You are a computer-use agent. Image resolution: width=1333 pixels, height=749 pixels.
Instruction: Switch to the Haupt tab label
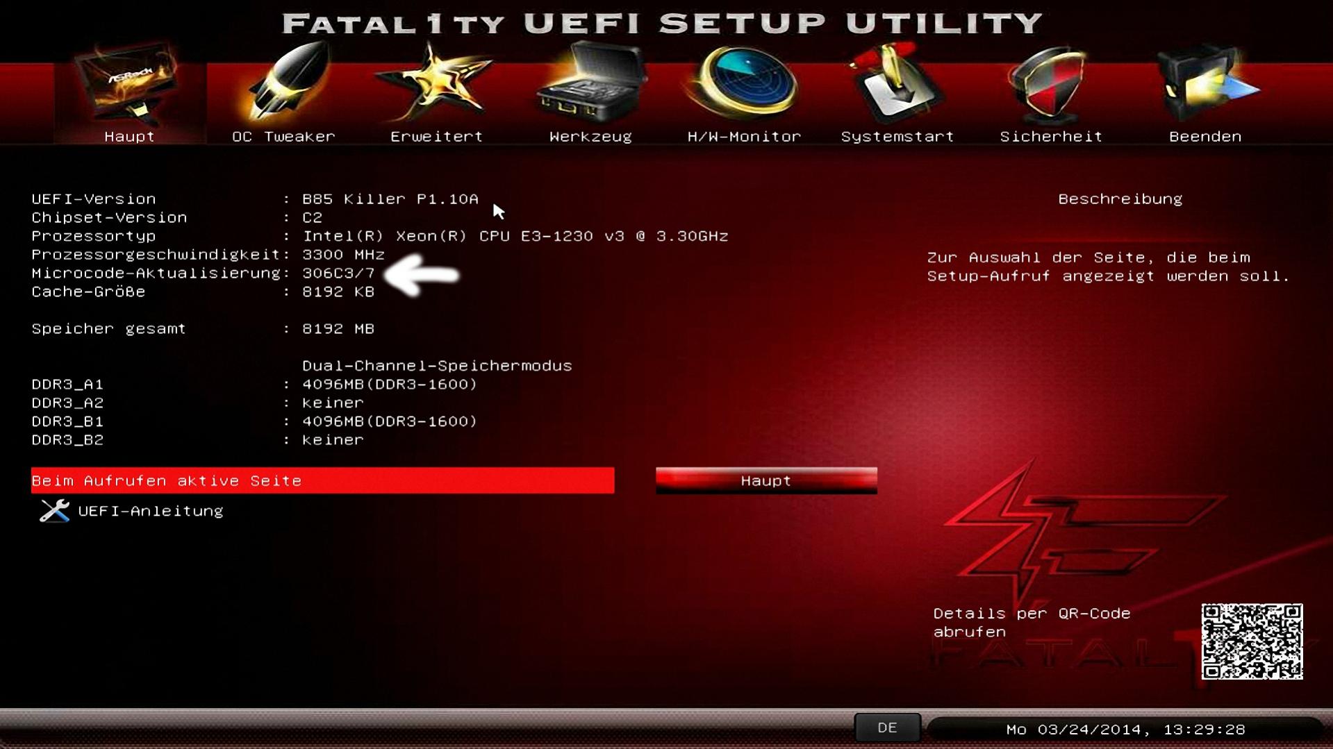[130, 137]
